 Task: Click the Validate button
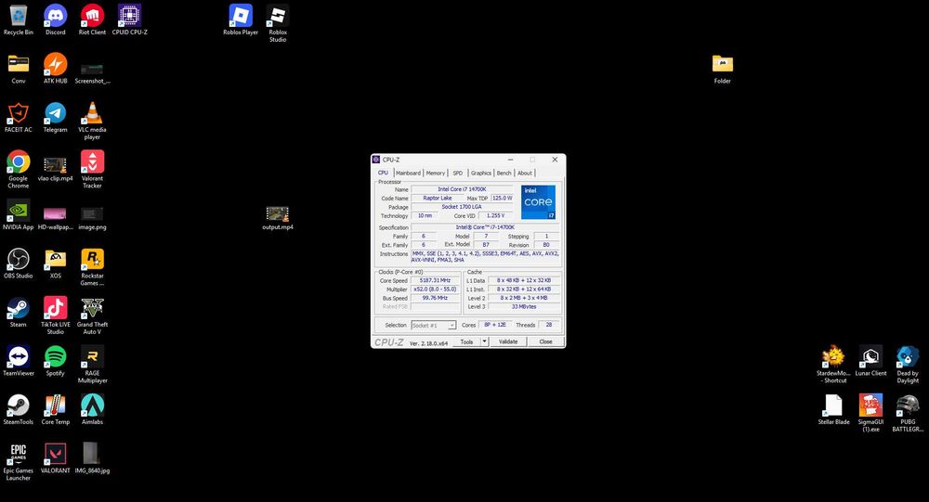point(508,341)
